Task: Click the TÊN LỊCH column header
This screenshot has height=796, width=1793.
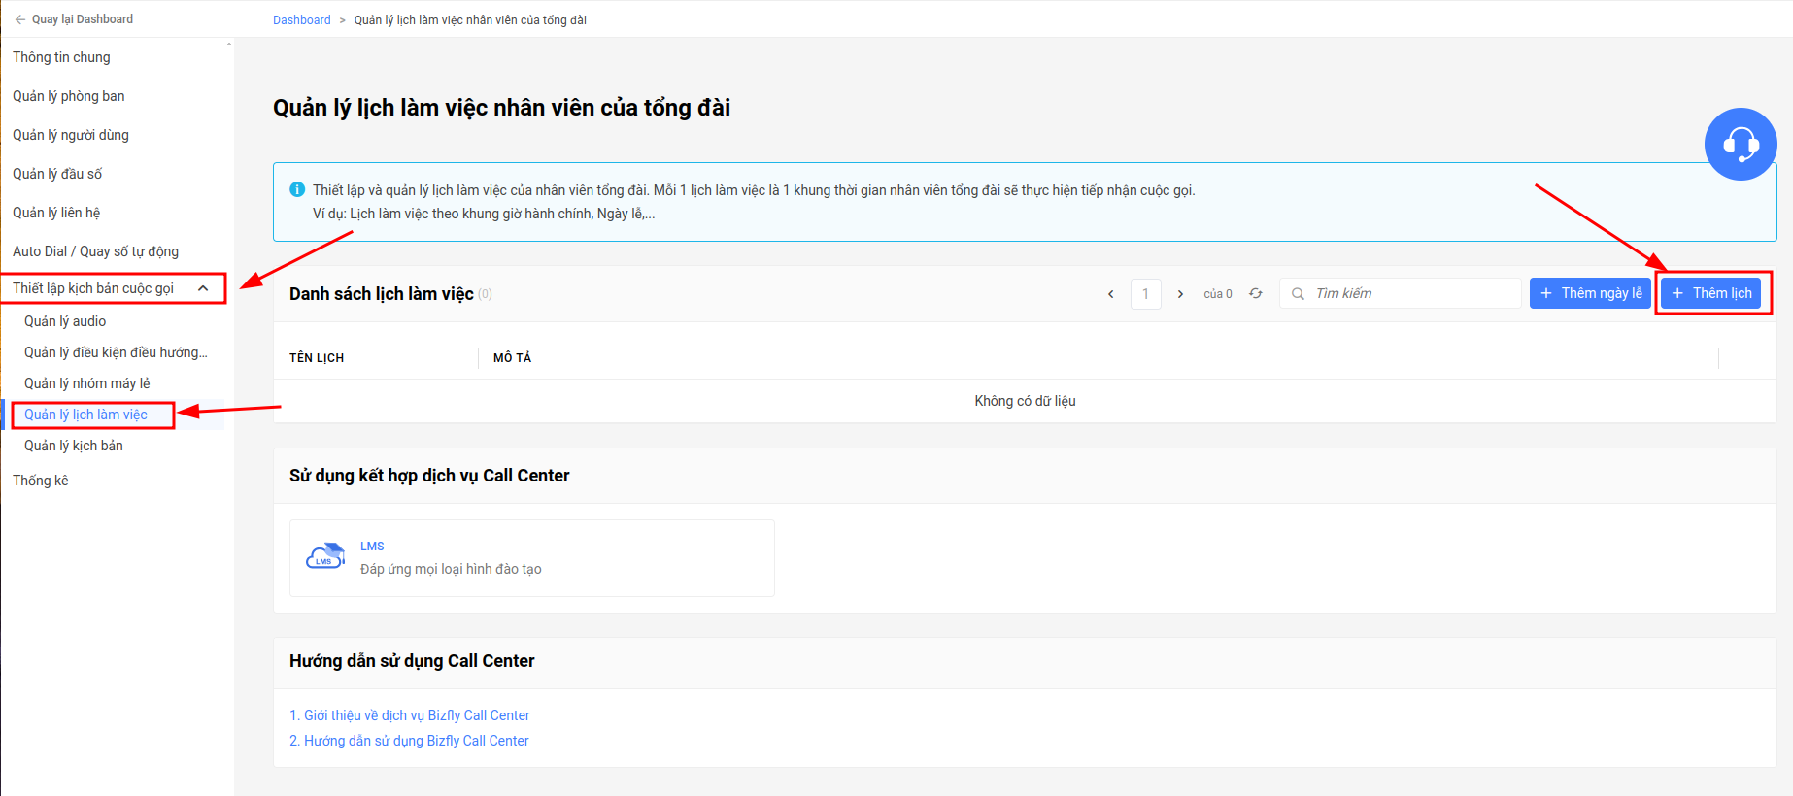Action: 317,358
